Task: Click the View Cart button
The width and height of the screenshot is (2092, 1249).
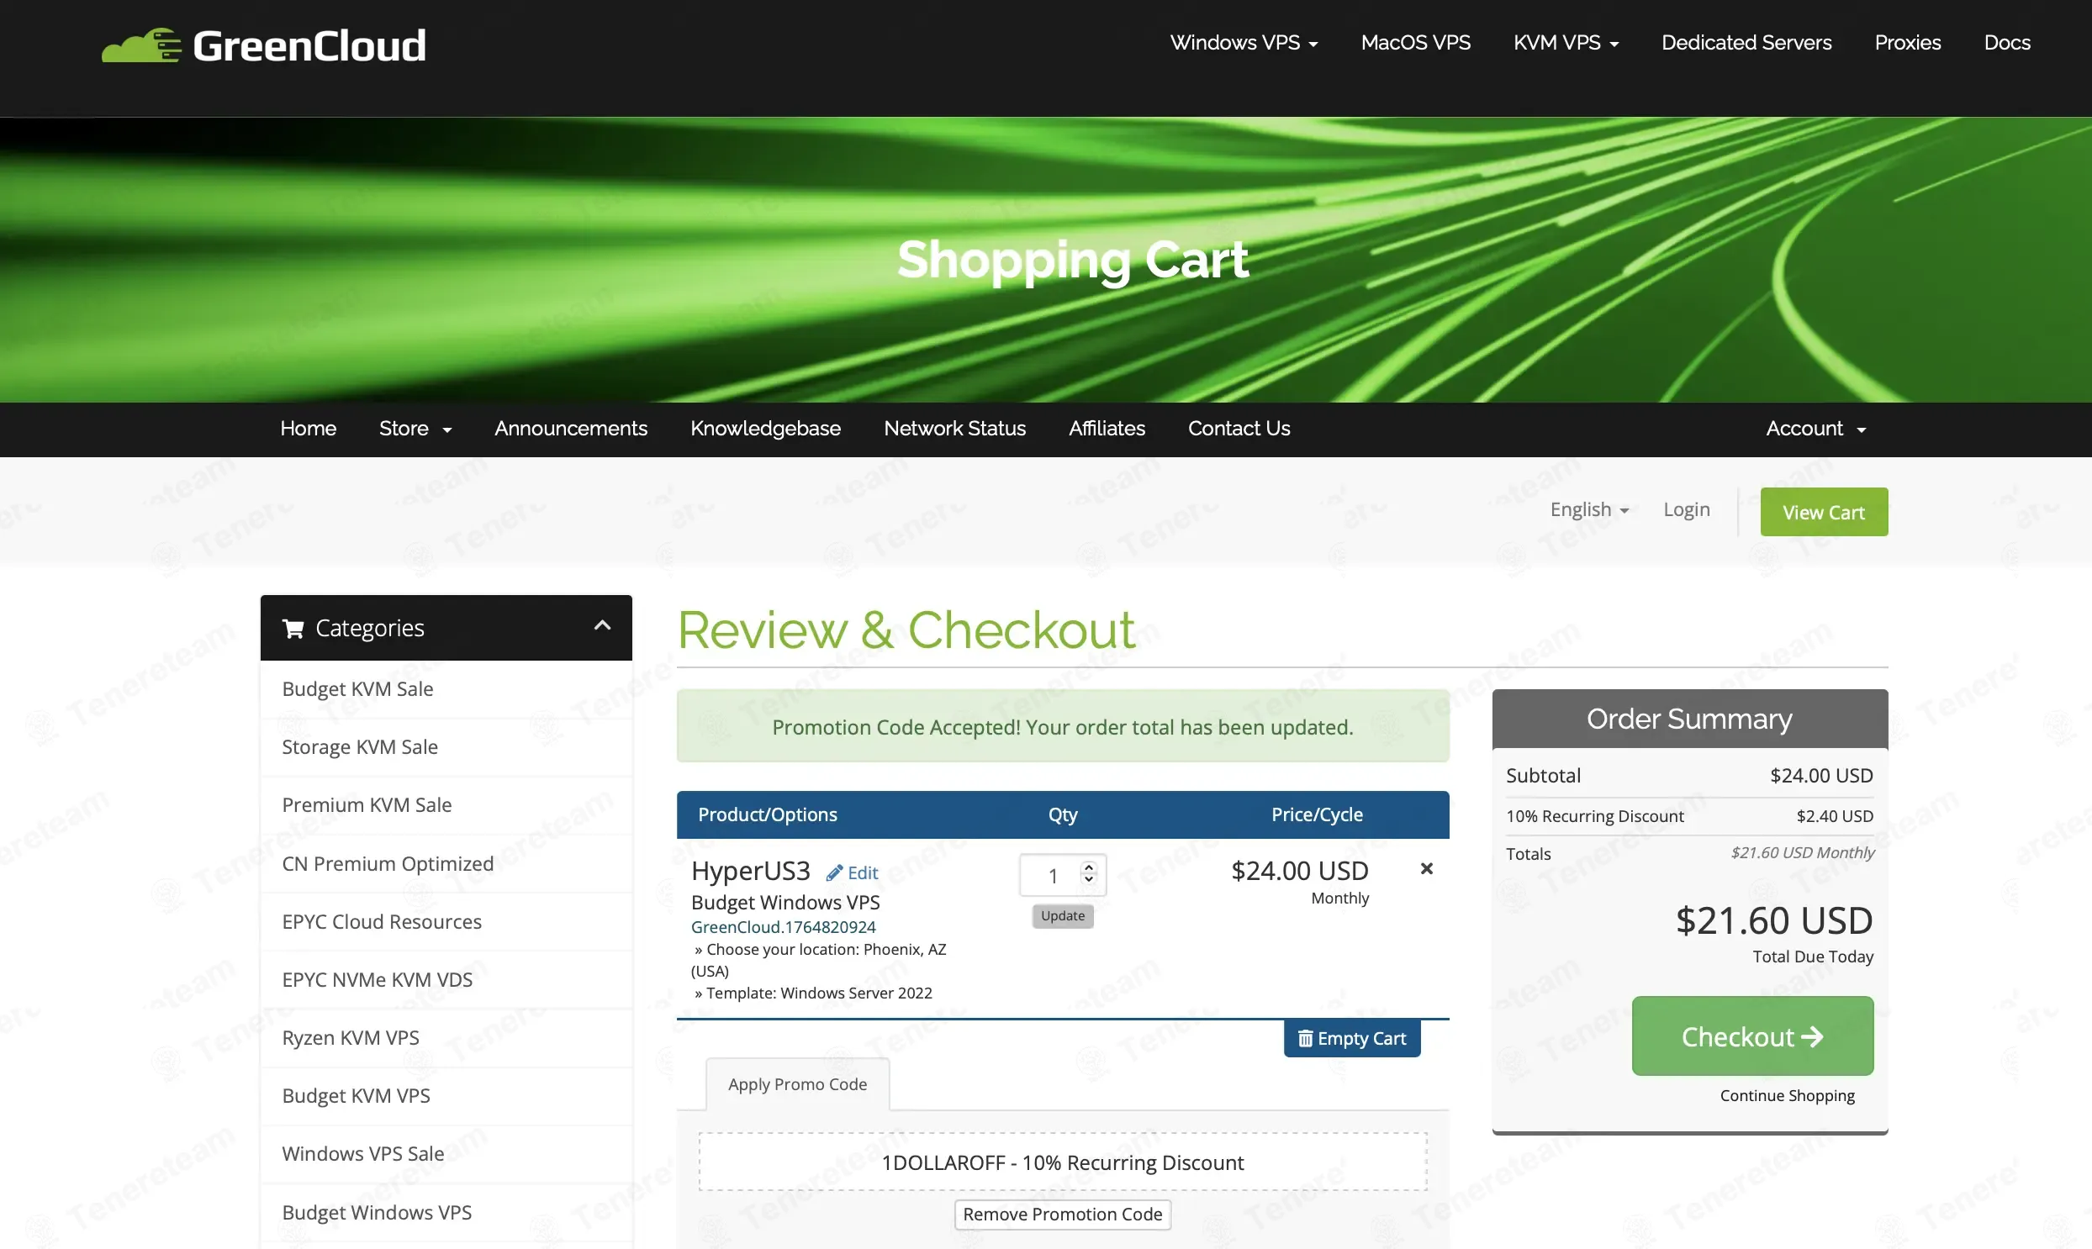Action: [x=1824, y=512]
